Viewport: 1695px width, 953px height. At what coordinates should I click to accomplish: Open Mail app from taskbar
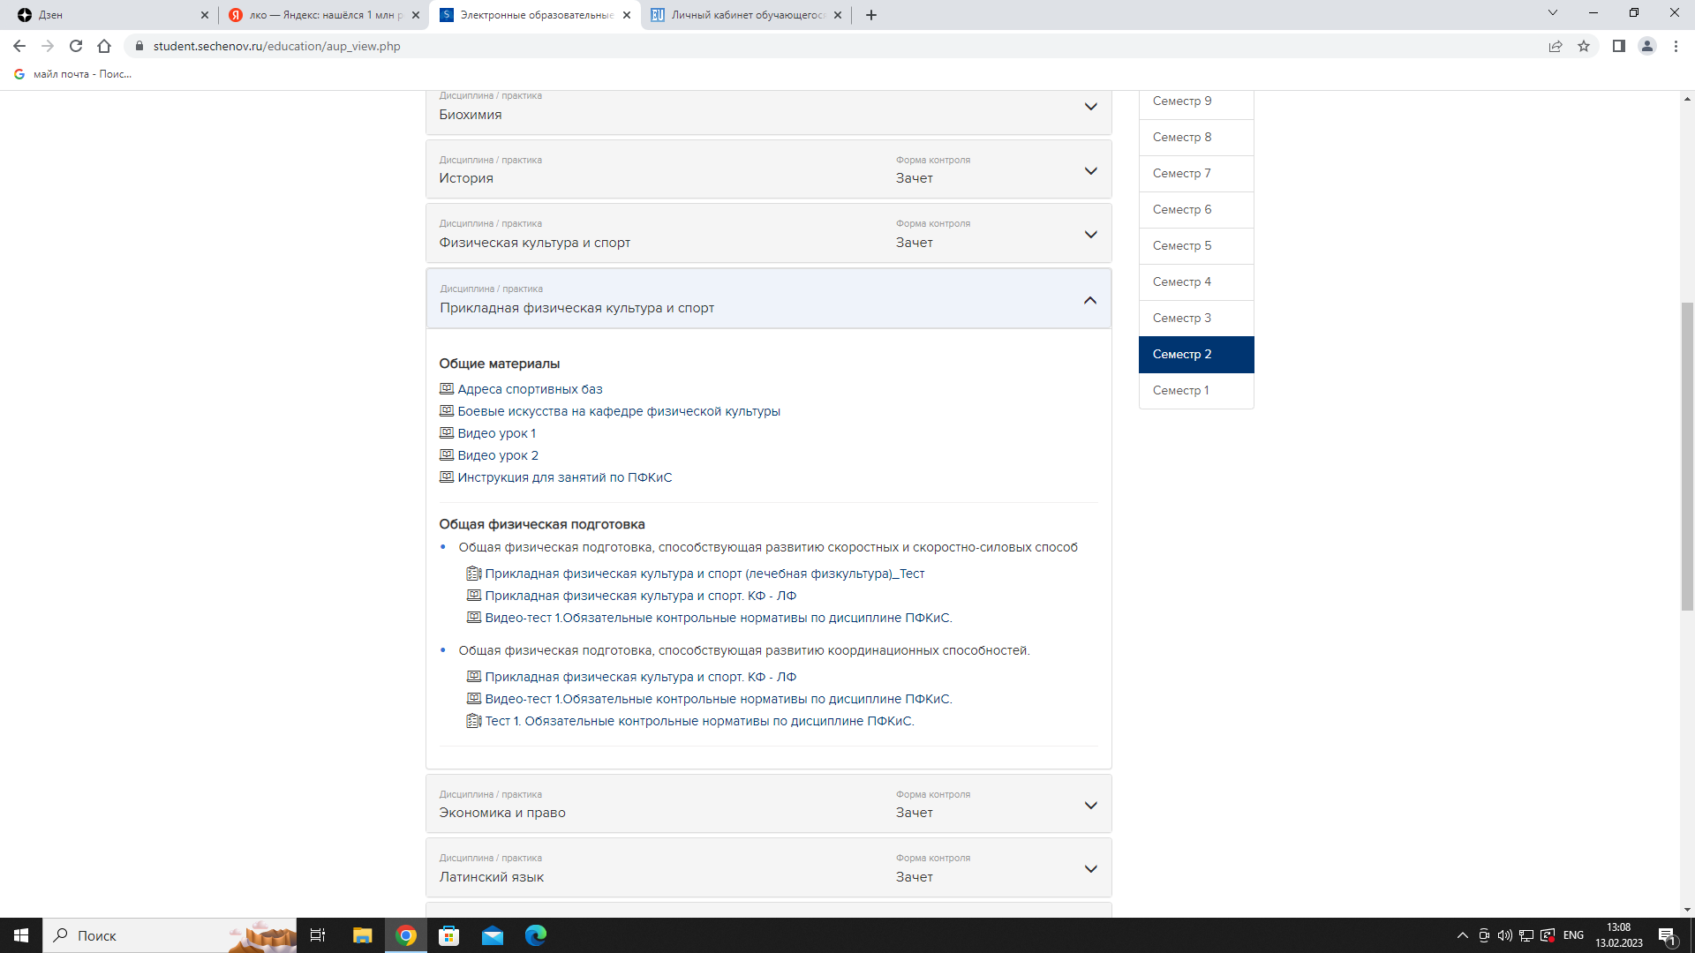point(493,935)
